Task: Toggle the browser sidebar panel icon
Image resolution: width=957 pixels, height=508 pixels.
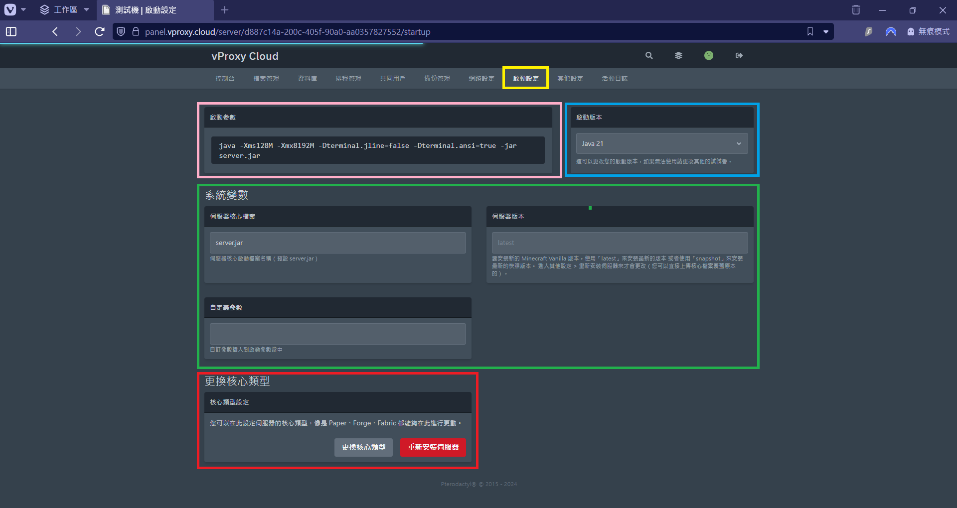Action: click(11, 32)
